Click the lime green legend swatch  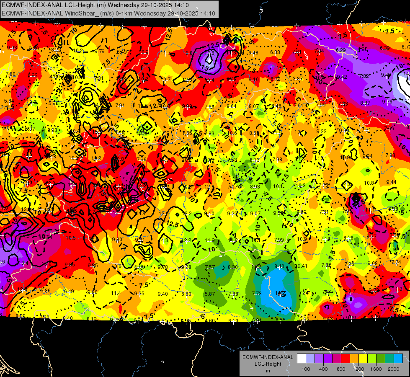[x=372, y=358]
